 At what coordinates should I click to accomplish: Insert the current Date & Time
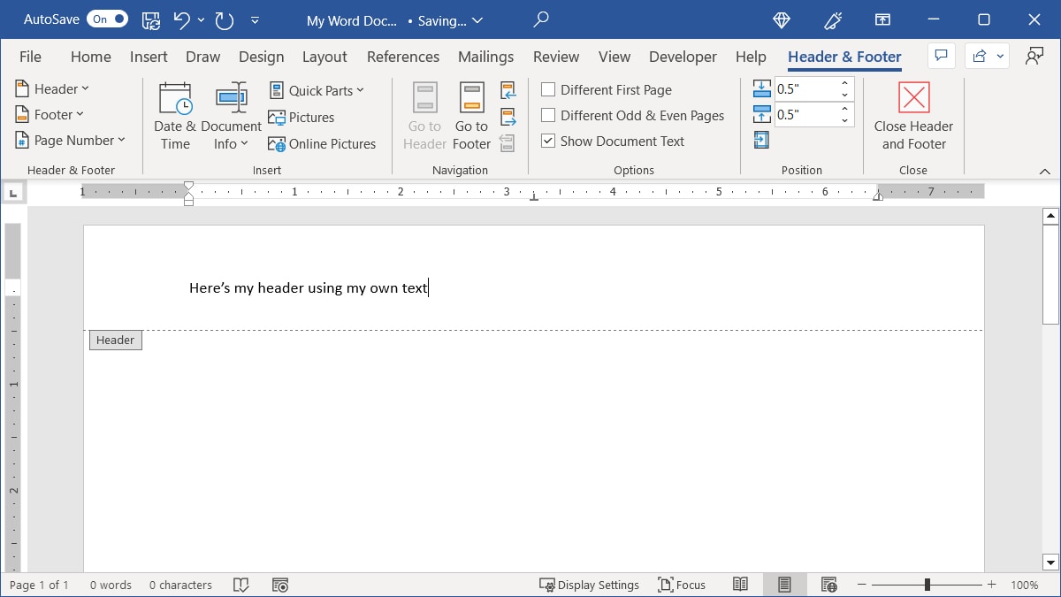(x=174, y=113)
